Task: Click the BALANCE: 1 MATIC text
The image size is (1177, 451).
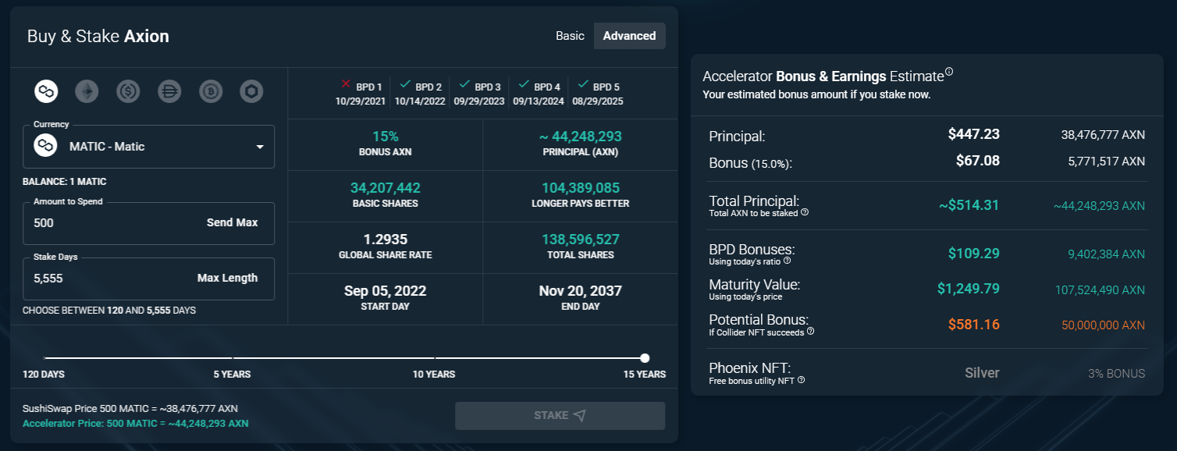Action: (x=64, y=182)
